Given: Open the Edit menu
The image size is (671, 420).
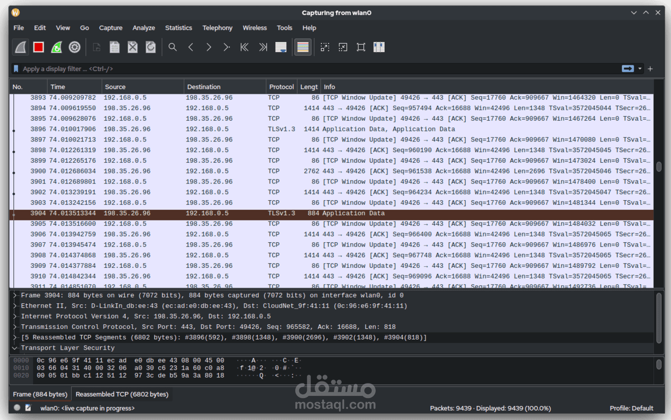Looking at the screenshot, I should click(x=40, y=28).
